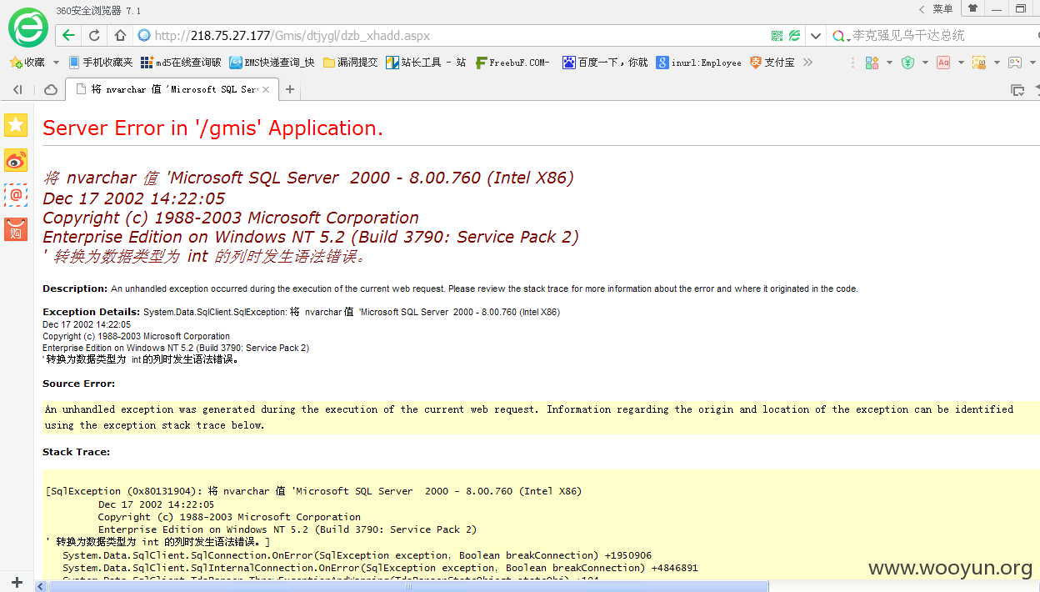
Task: Open the Weibo sidebar icon
Action: tap(16, 160)
